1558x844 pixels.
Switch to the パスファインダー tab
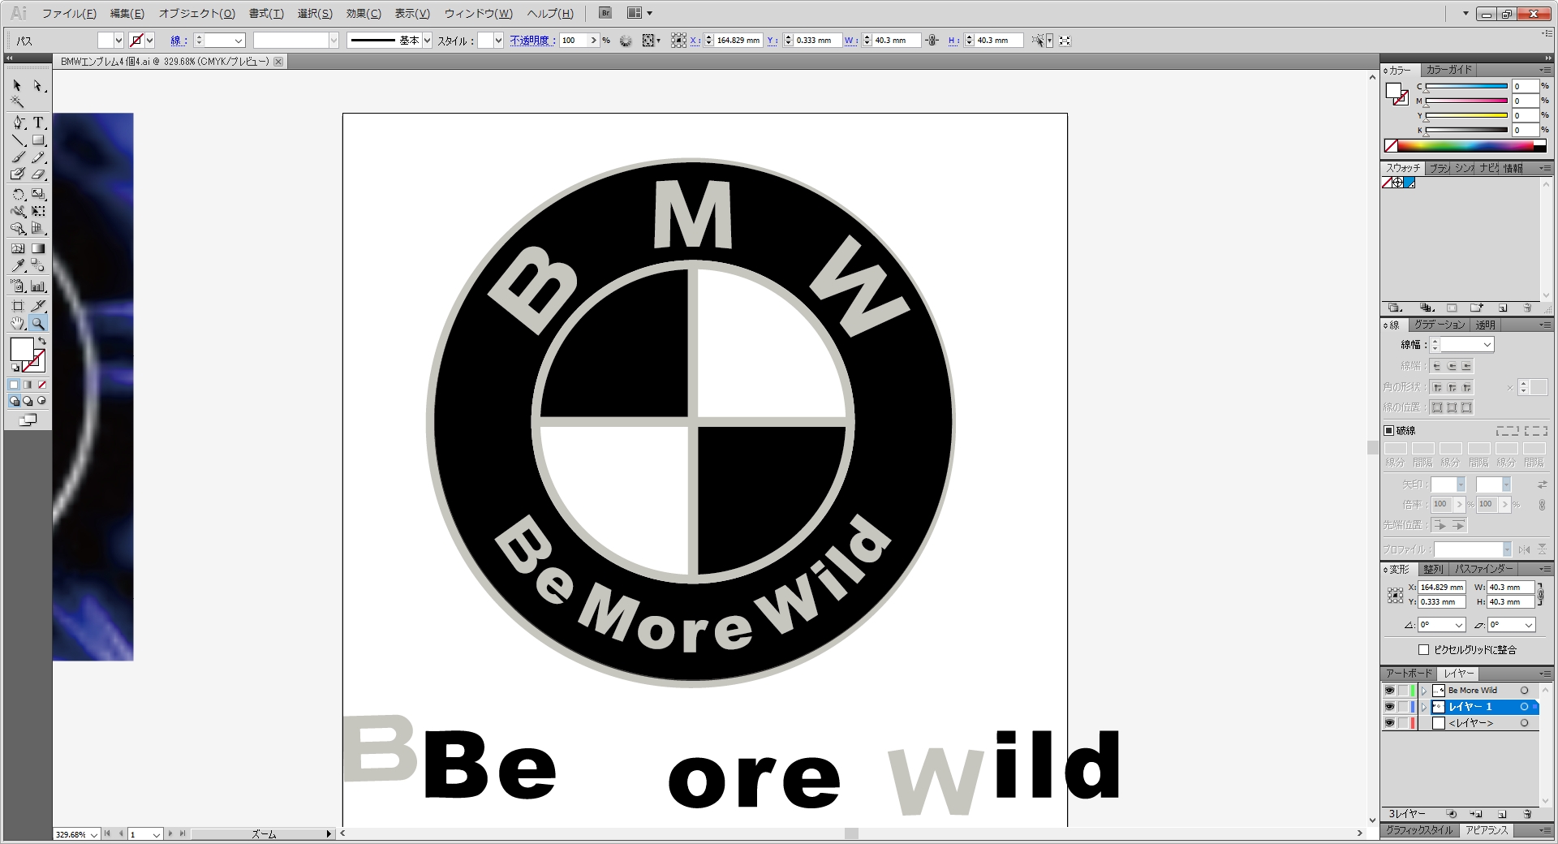coord(1483,569)
